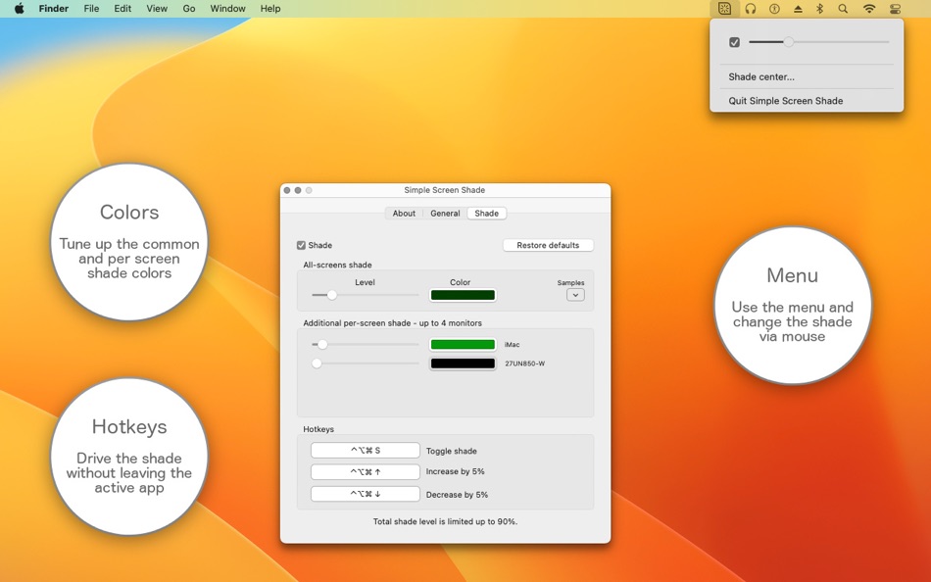Click the Increase by 5% hotkey field
Image resolution: width=931 pixels, height=582 pixels.
366,471
